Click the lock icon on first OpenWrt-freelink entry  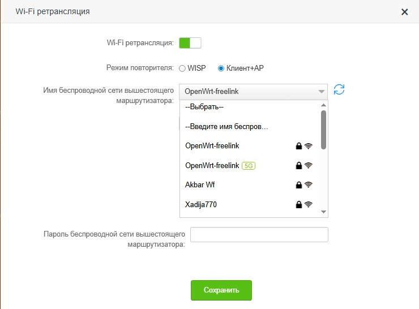tap(299, 146)
